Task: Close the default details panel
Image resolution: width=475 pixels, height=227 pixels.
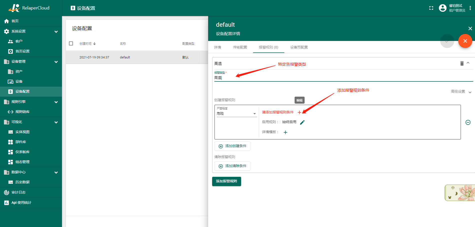Action: [x=470, y=28]
